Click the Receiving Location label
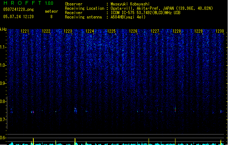Screen dimensions: 228x145 [x=84, y=8]
